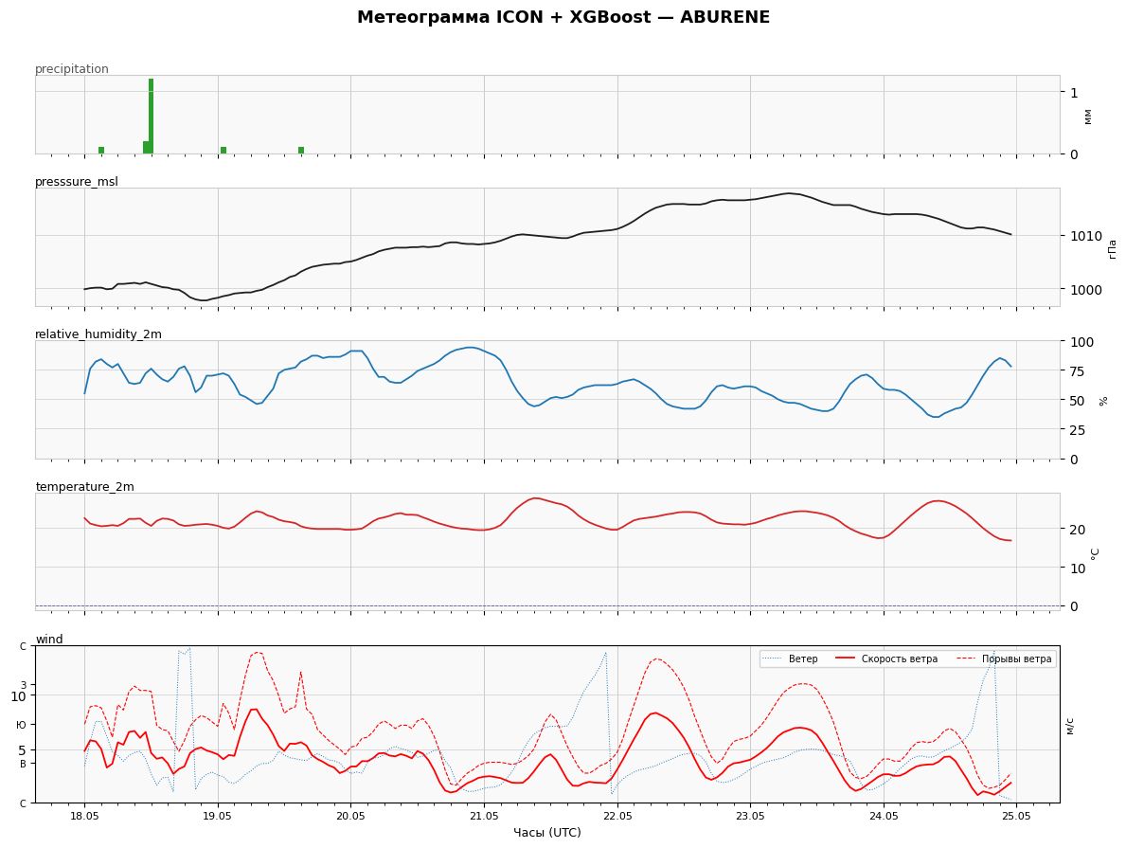1126x848 pixels.
Task: Click the 'гПа' pressure unit label
Action: (x=1112, y=248)
